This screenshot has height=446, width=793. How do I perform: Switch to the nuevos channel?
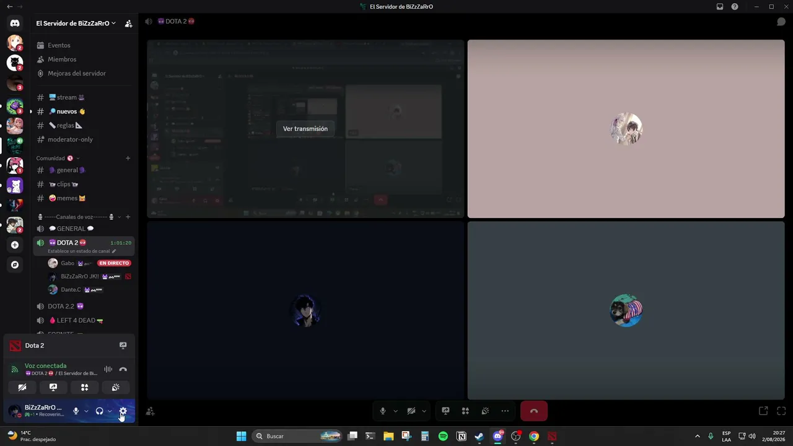(x=84, y=111)
